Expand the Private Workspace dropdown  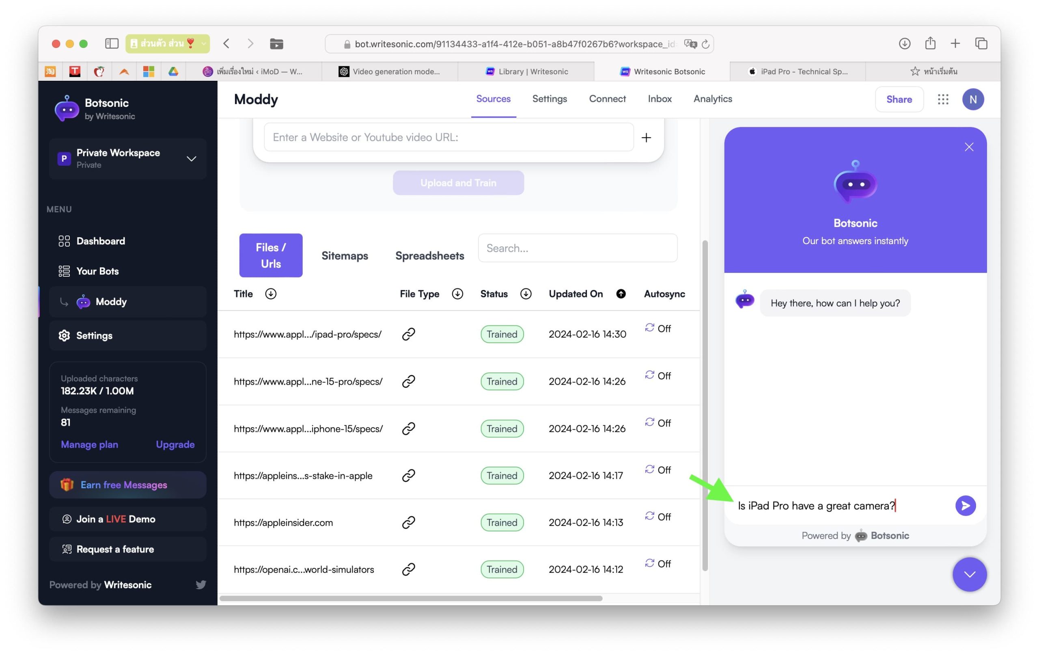(191, 158)
